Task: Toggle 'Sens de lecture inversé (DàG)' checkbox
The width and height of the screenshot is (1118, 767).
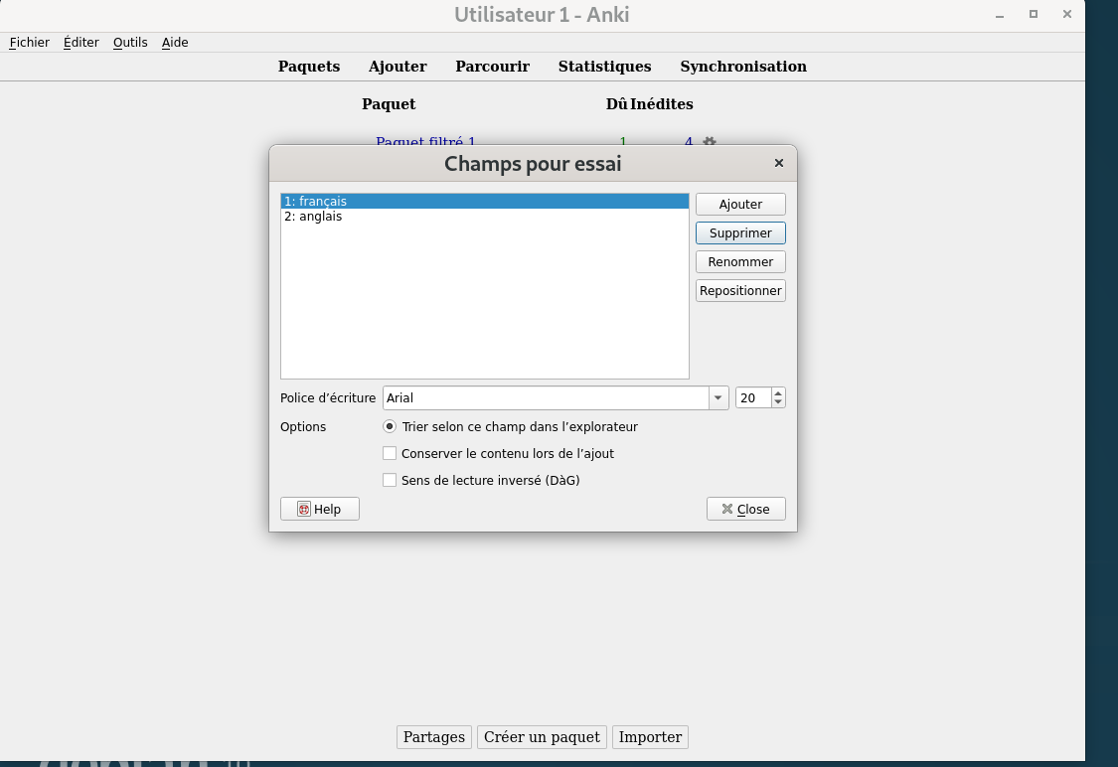Action: (x=390, y=480)
